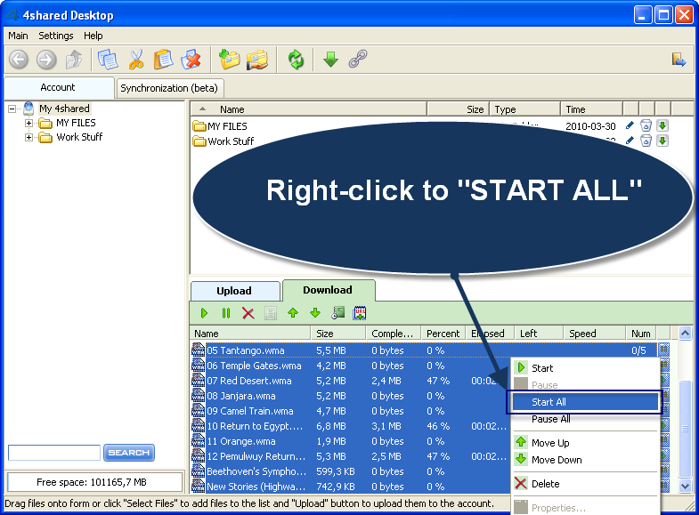The width and height of the screenshot is (699, 515).
Task: Sort downloads by Speed column header
Action: (594, 334)
